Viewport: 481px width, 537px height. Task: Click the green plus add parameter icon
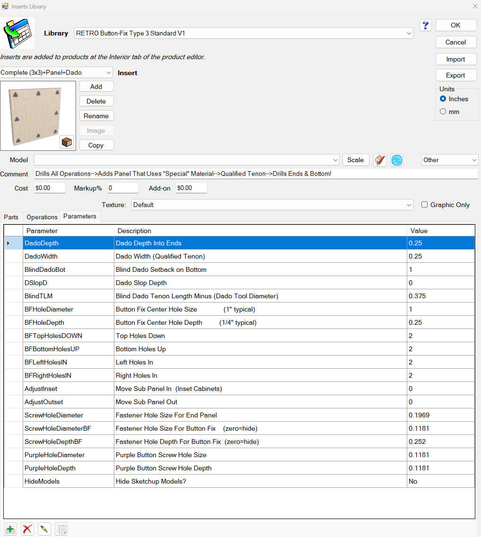(10, 529)
